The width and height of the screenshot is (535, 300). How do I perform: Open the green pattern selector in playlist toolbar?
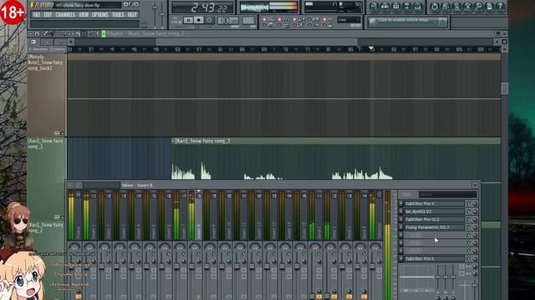tap(104, 33)
